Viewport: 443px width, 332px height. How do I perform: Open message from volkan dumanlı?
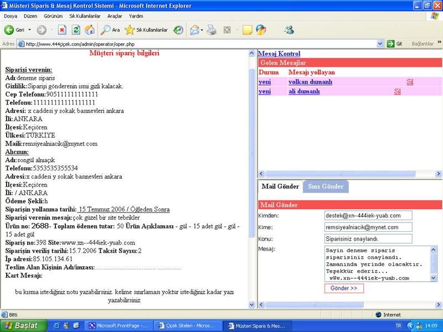coord(310,82)
